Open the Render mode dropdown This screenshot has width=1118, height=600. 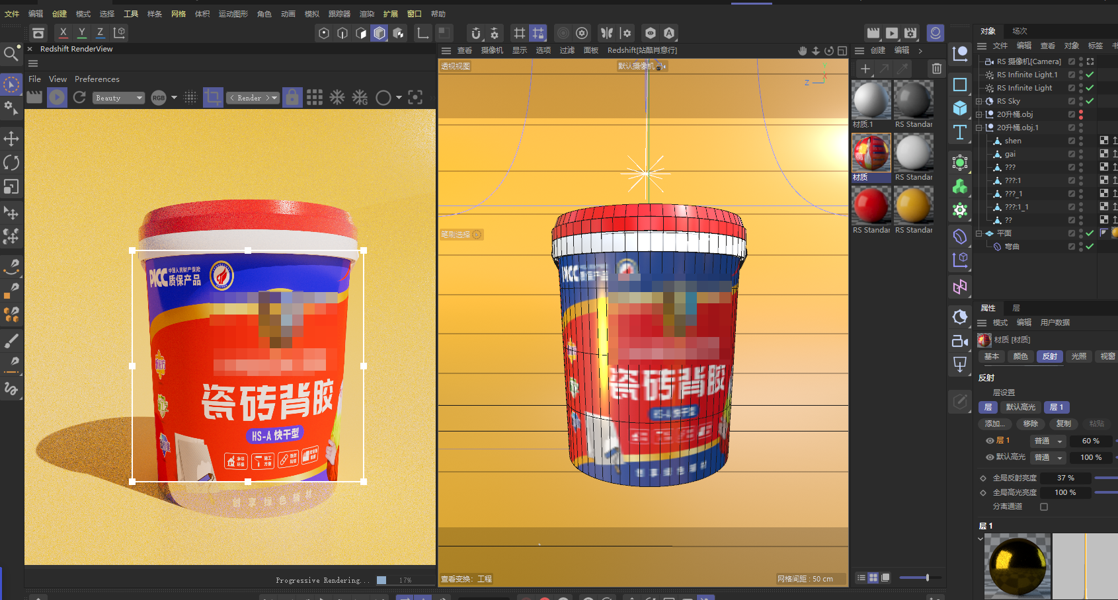(254, 98)
